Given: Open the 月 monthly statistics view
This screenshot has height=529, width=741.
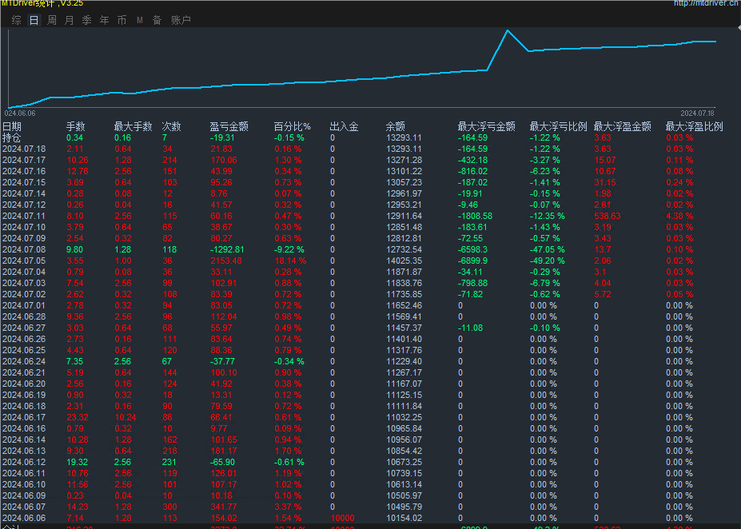Looking at the screenshot, I should point(69,21).
